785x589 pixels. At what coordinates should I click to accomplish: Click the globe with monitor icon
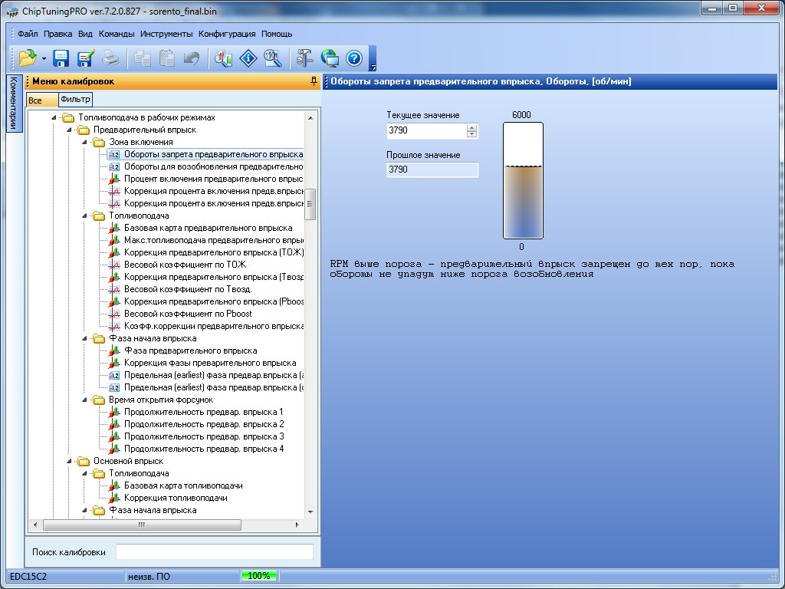click(x=330, y=58)
